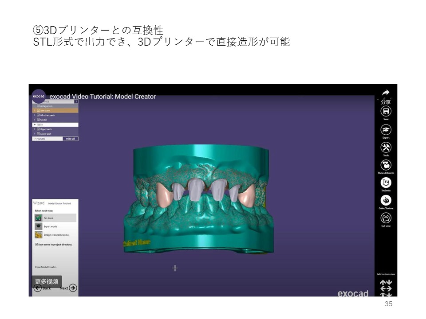Toggle Save scene in project directory
The height and width of the screenshot is (319, 426).
pos(36,244)
